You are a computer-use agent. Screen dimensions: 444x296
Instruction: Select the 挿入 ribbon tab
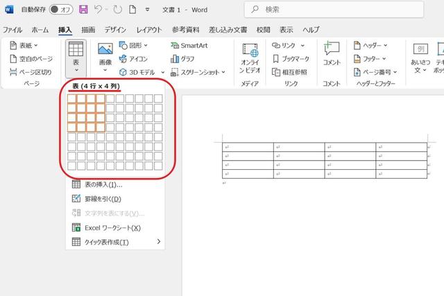65,30
